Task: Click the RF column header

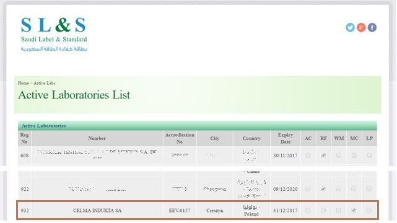Action: pos(323,139)
